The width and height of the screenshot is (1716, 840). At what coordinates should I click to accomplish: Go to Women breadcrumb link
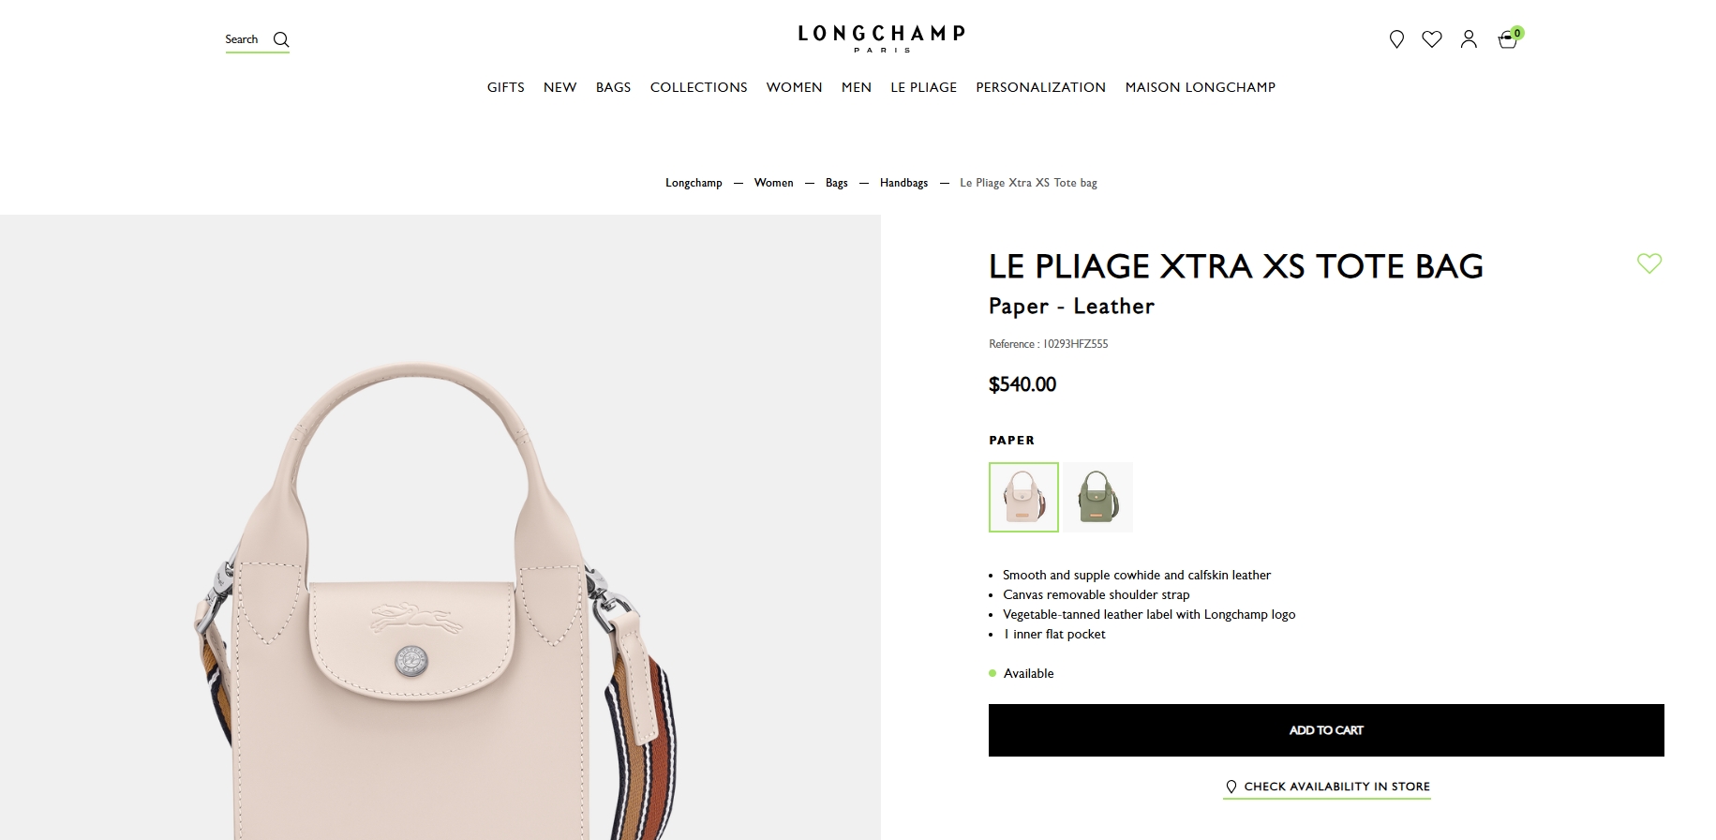pyautogui.click(x=773, y=183)
